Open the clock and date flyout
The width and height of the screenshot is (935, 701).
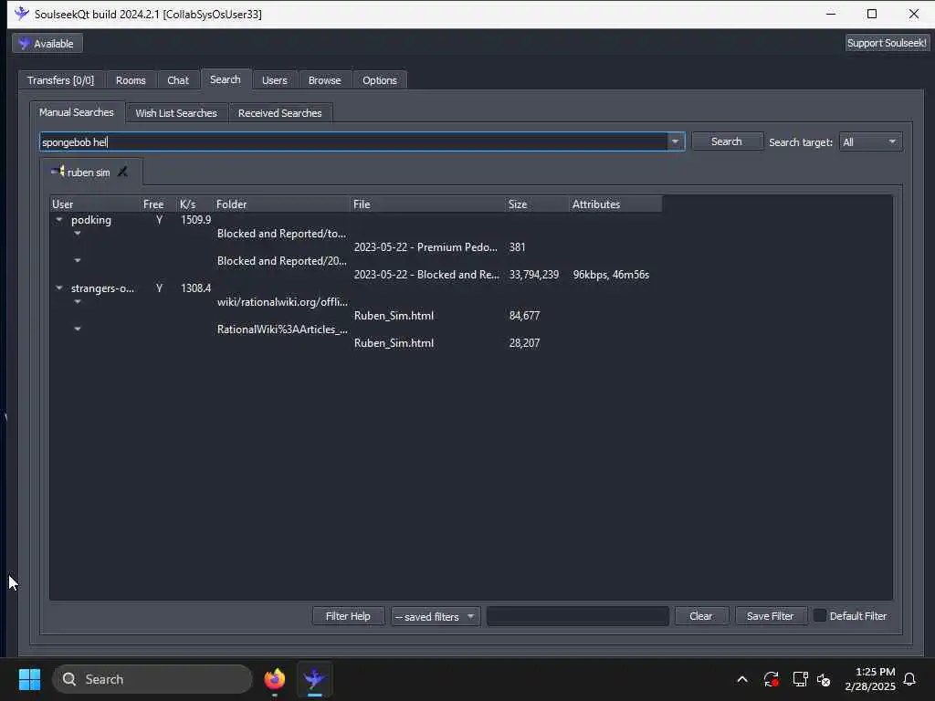[870, 679]
